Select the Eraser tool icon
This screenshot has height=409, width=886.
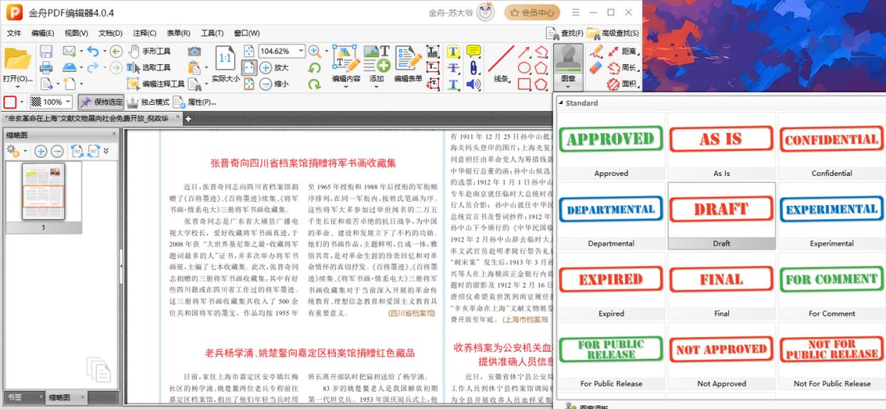[596, 68]
